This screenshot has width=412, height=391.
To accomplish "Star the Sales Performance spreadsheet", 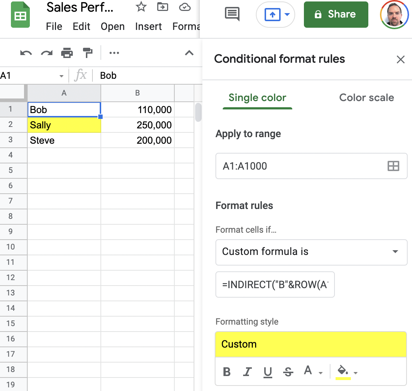I will pyautogui.click(x=141, y=7).
